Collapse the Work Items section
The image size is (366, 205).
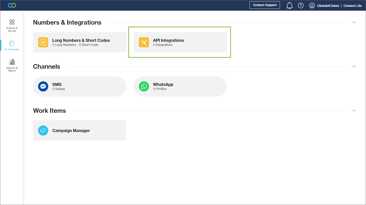tap(354, 111)
